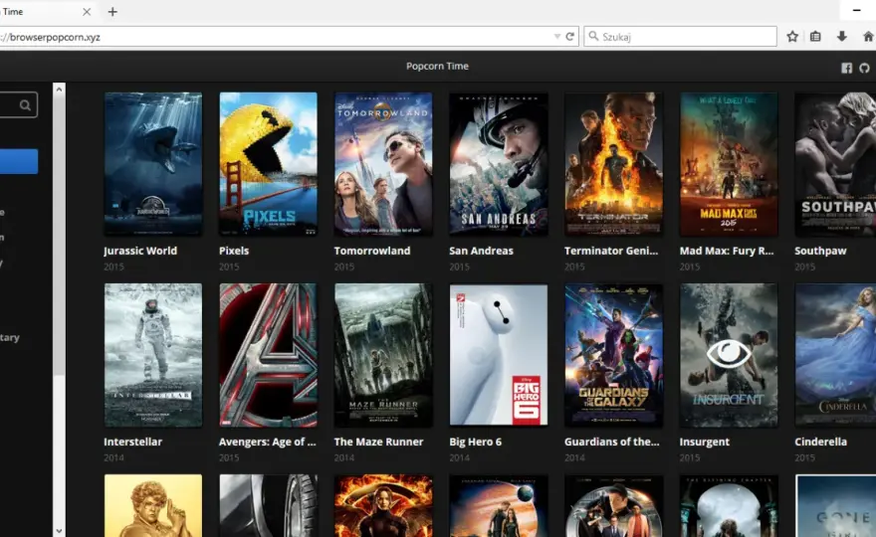876x537 pixels.
Task: Click the Terminator Geni... title text
Action: (x=611, y=251)
